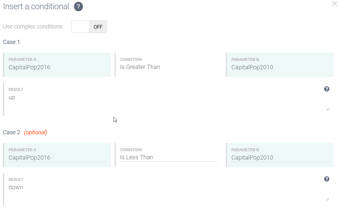This screenshot has height=208, width=340.
Task: Open the Is Less Than condition selector
Action: 169,157
